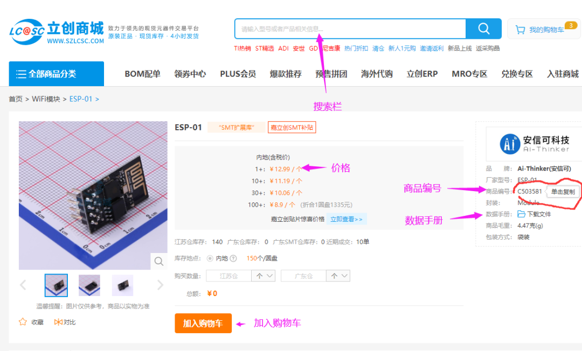This screenshot has height=351, width=582.
Task: Click the price ¥8.9 for 100+
Action: [x=282, y=205]
